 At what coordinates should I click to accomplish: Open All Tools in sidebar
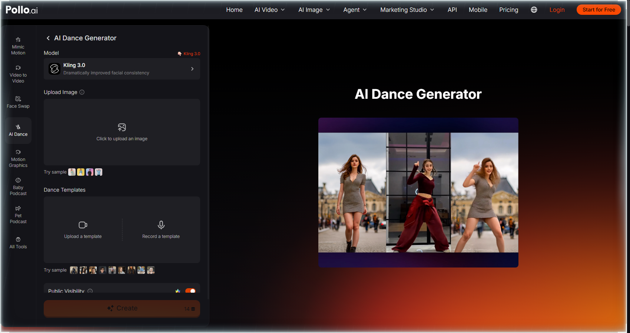coord(18,243)
